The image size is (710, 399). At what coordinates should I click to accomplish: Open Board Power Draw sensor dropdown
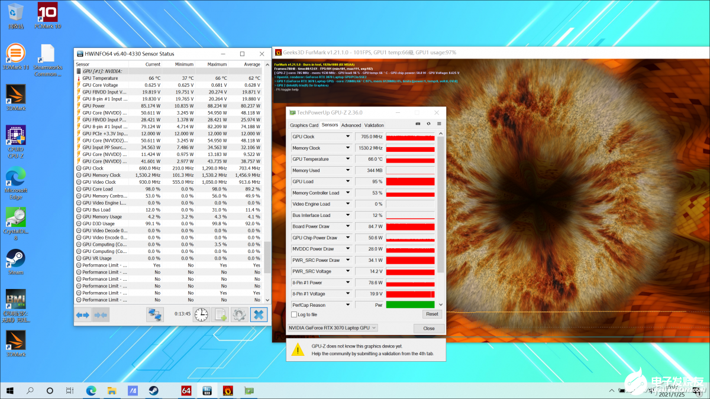pyautogui.click(x=347, y=227)
